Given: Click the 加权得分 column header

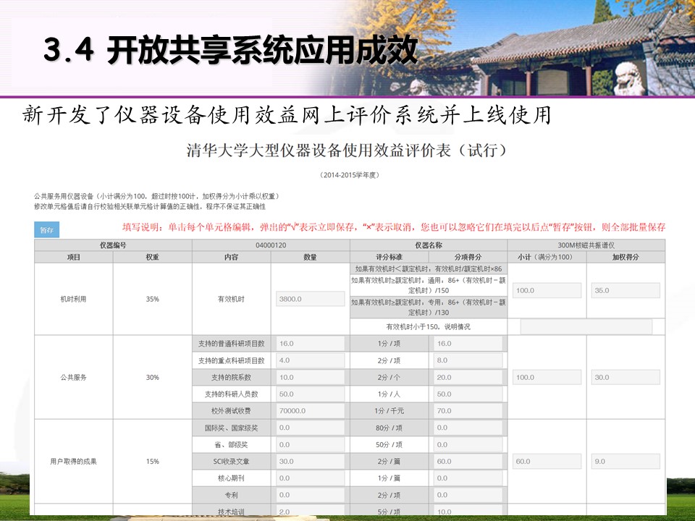Looking at the screenshot, I should 625,257.
